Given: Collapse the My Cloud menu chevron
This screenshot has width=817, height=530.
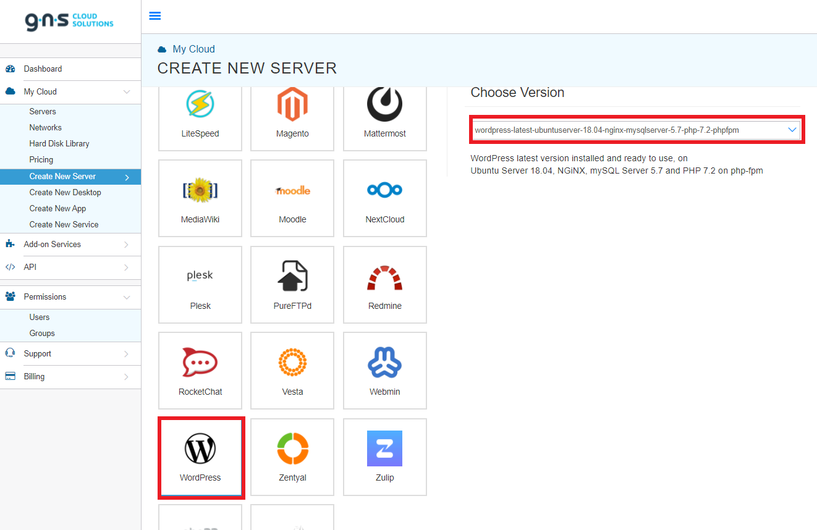Looking at the screenshot, I should [127, 91].
